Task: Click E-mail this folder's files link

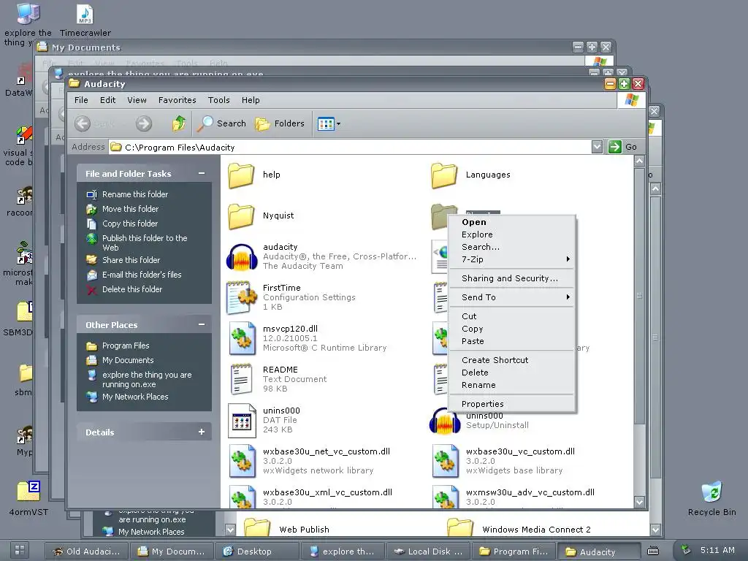Action: (142, 275)
